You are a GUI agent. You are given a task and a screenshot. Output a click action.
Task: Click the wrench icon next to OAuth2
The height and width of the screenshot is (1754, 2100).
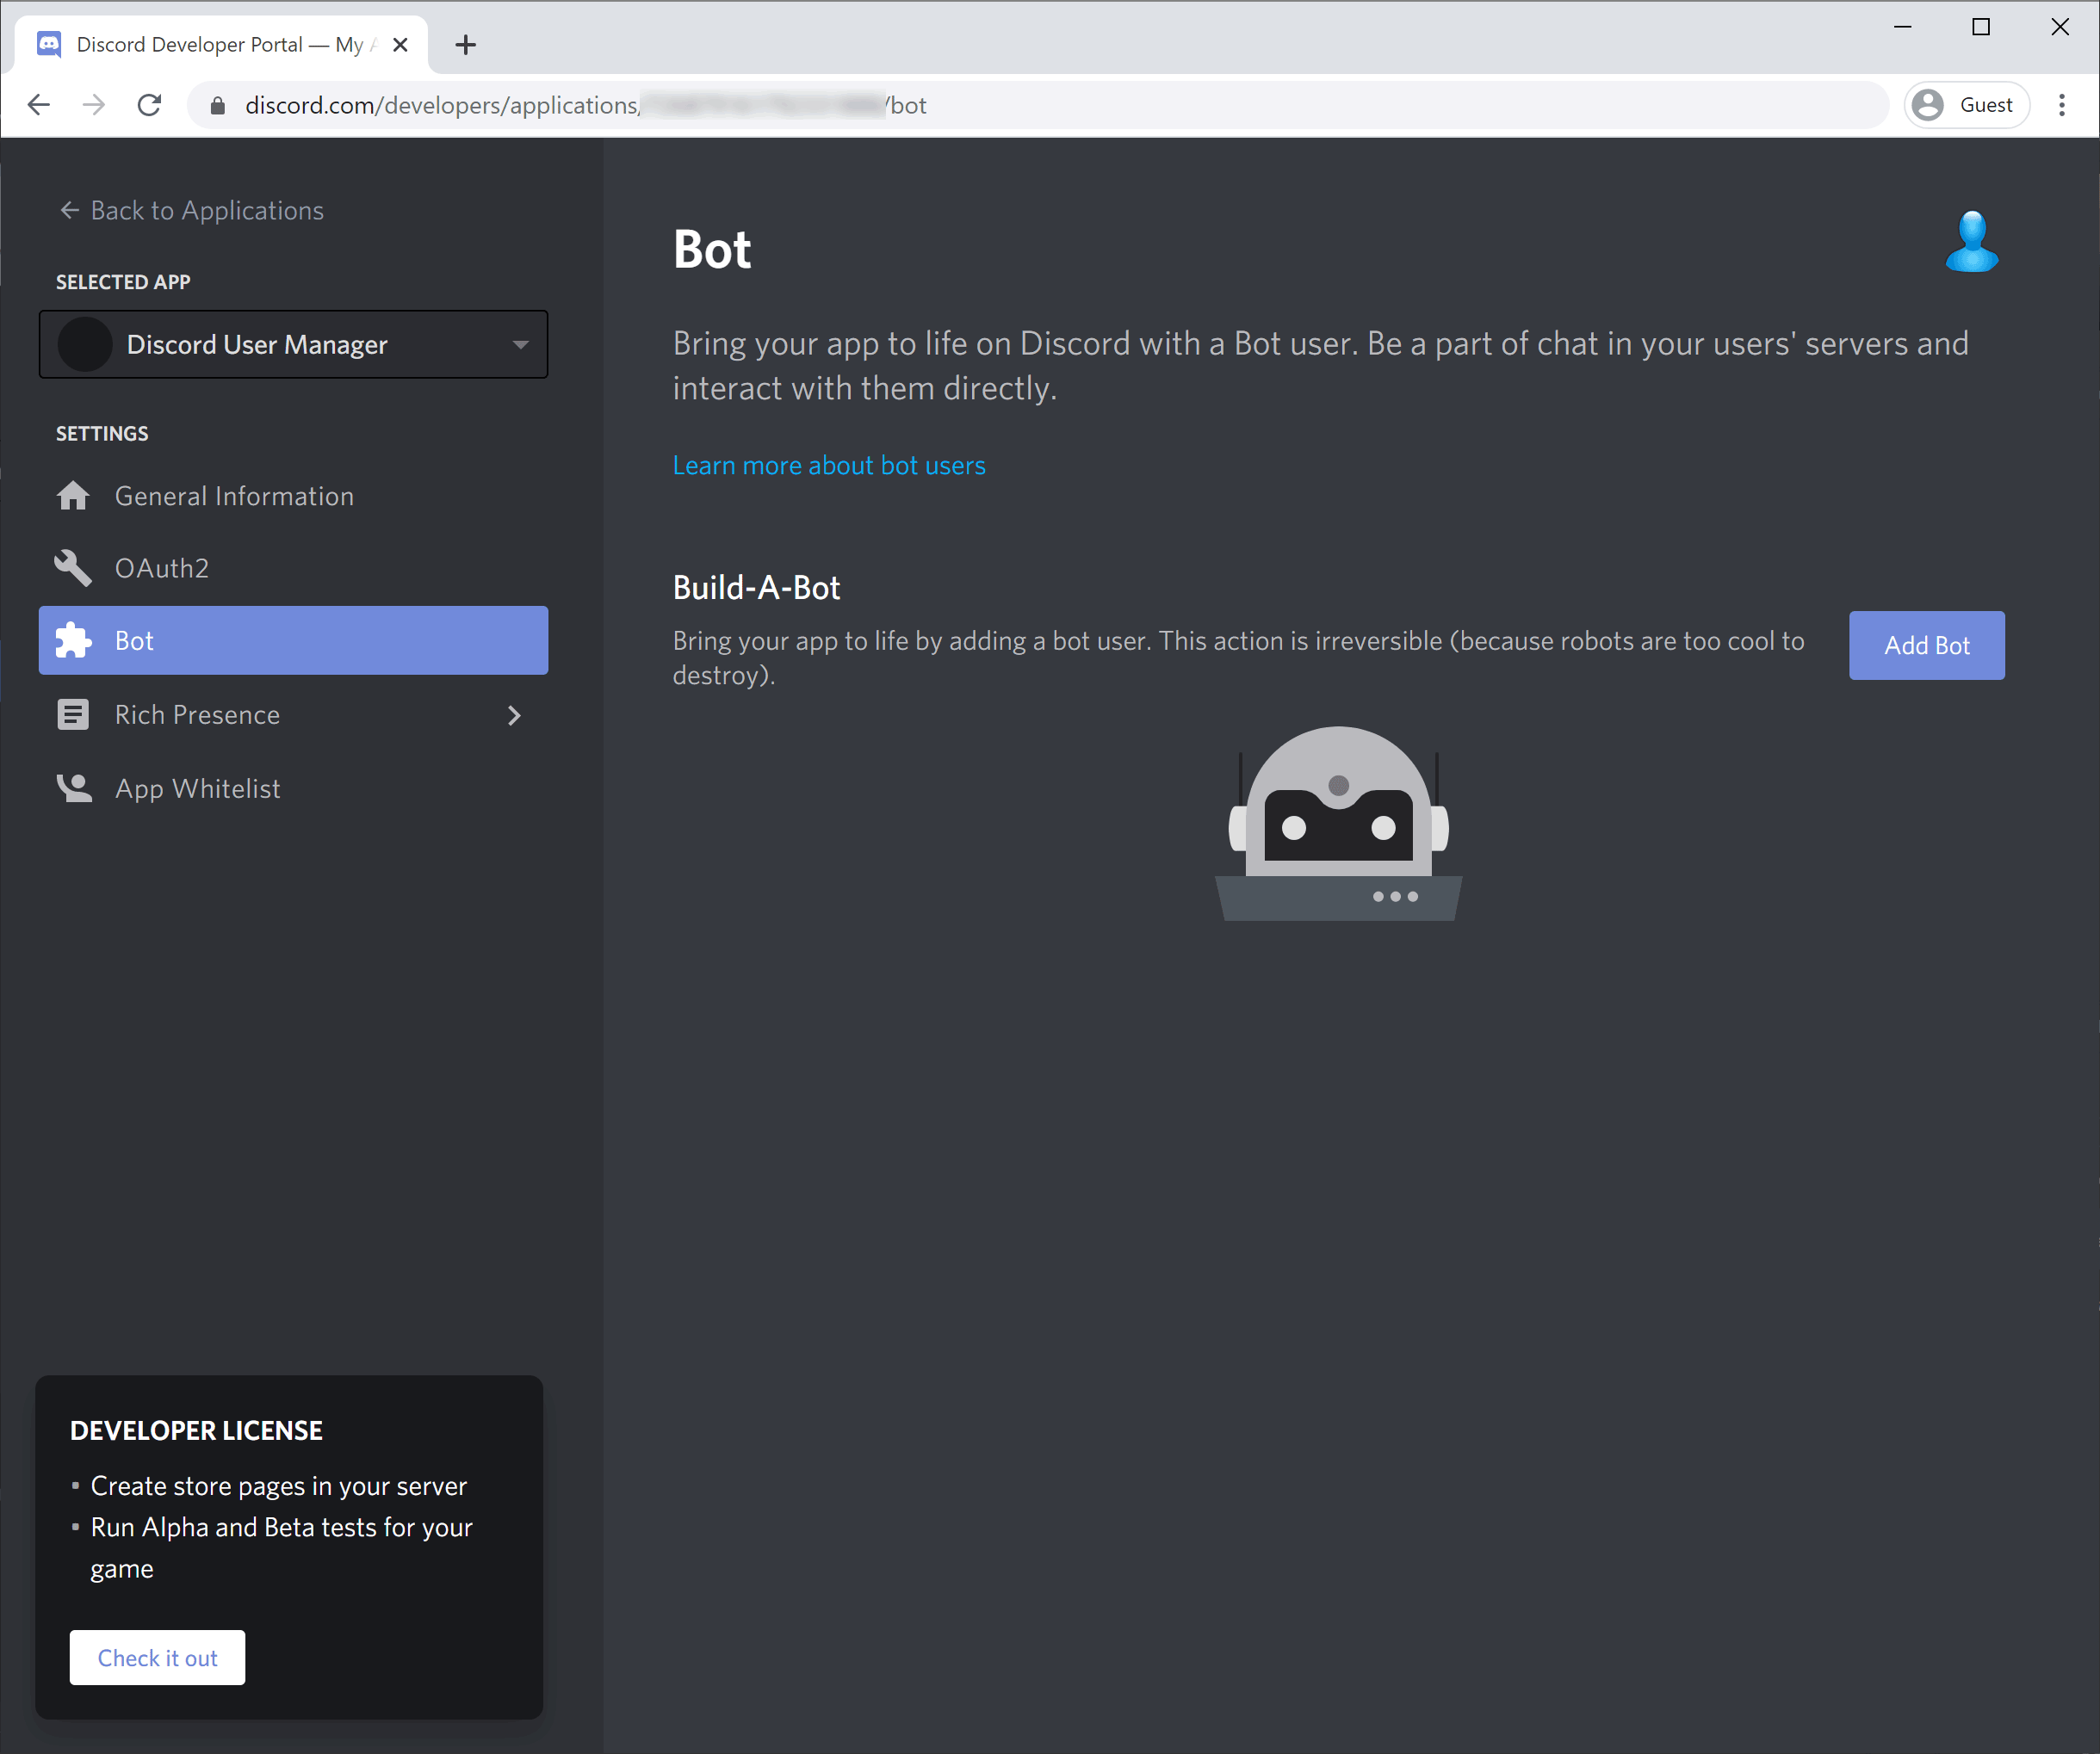tap(73, 568)
